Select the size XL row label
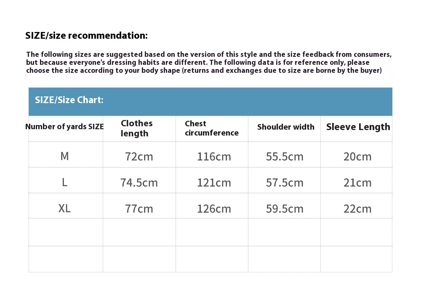 64,208
